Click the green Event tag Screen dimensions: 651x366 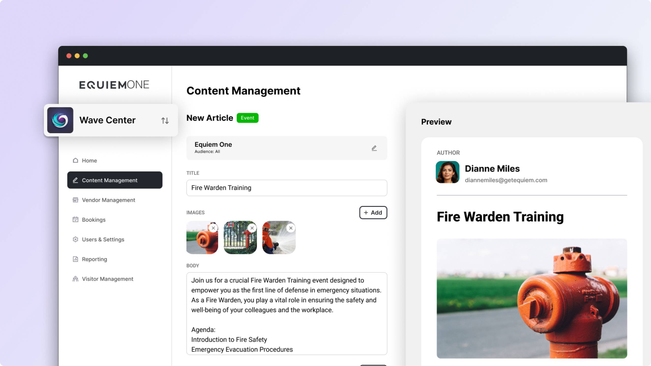click(247, 118)
